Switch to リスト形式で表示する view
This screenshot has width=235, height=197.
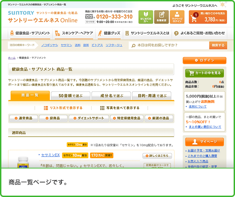pyautogui.click(x=63, y=108)
